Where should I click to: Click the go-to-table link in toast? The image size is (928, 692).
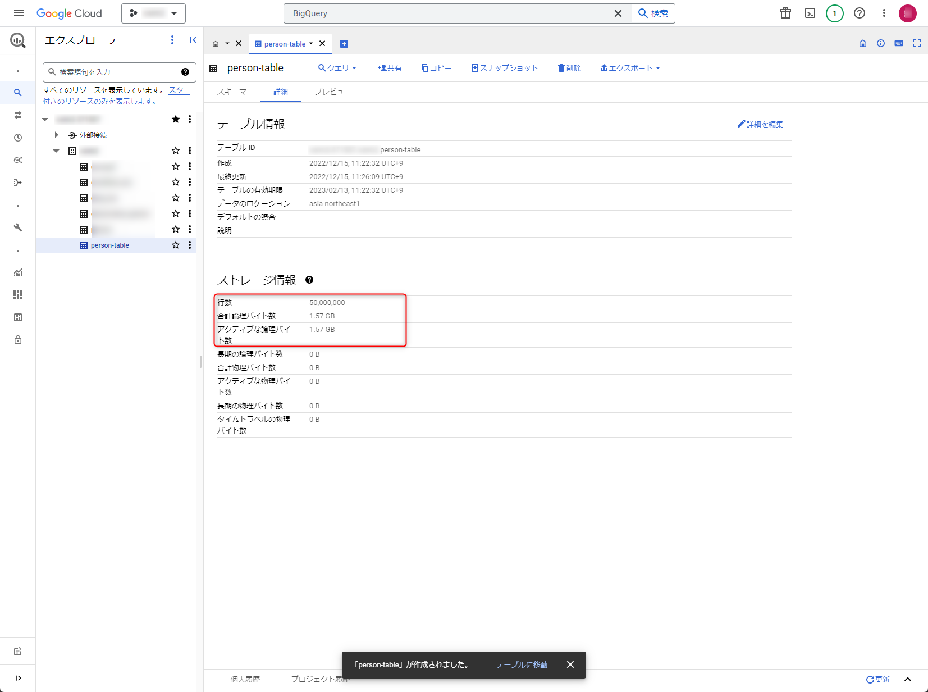(x=522, y=664)
